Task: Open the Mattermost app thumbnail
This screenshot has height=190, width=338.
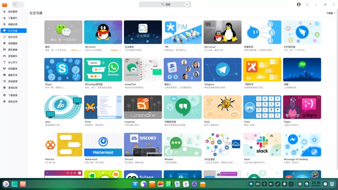Action: [103, 145]
